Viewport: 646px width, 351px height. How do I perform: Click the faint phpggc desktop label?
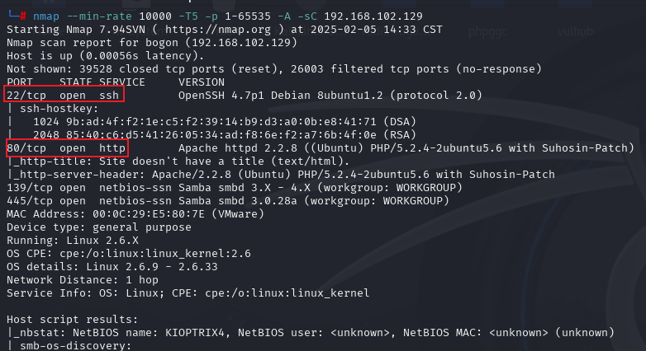click(487, 31)
